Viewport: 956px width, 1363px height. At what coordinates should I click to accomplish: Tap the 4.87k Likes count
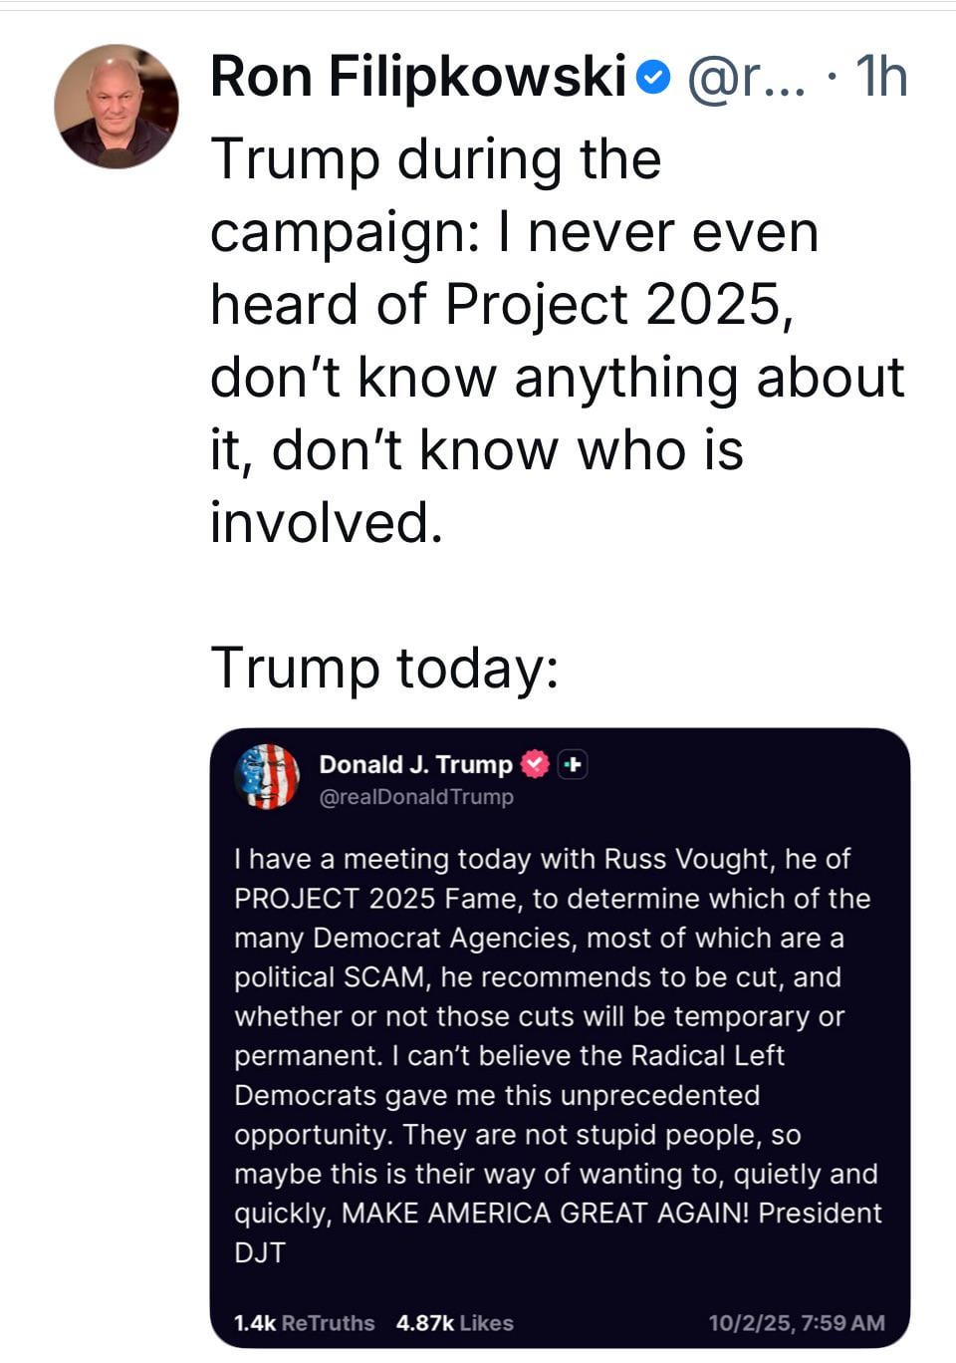[454, 1323]
